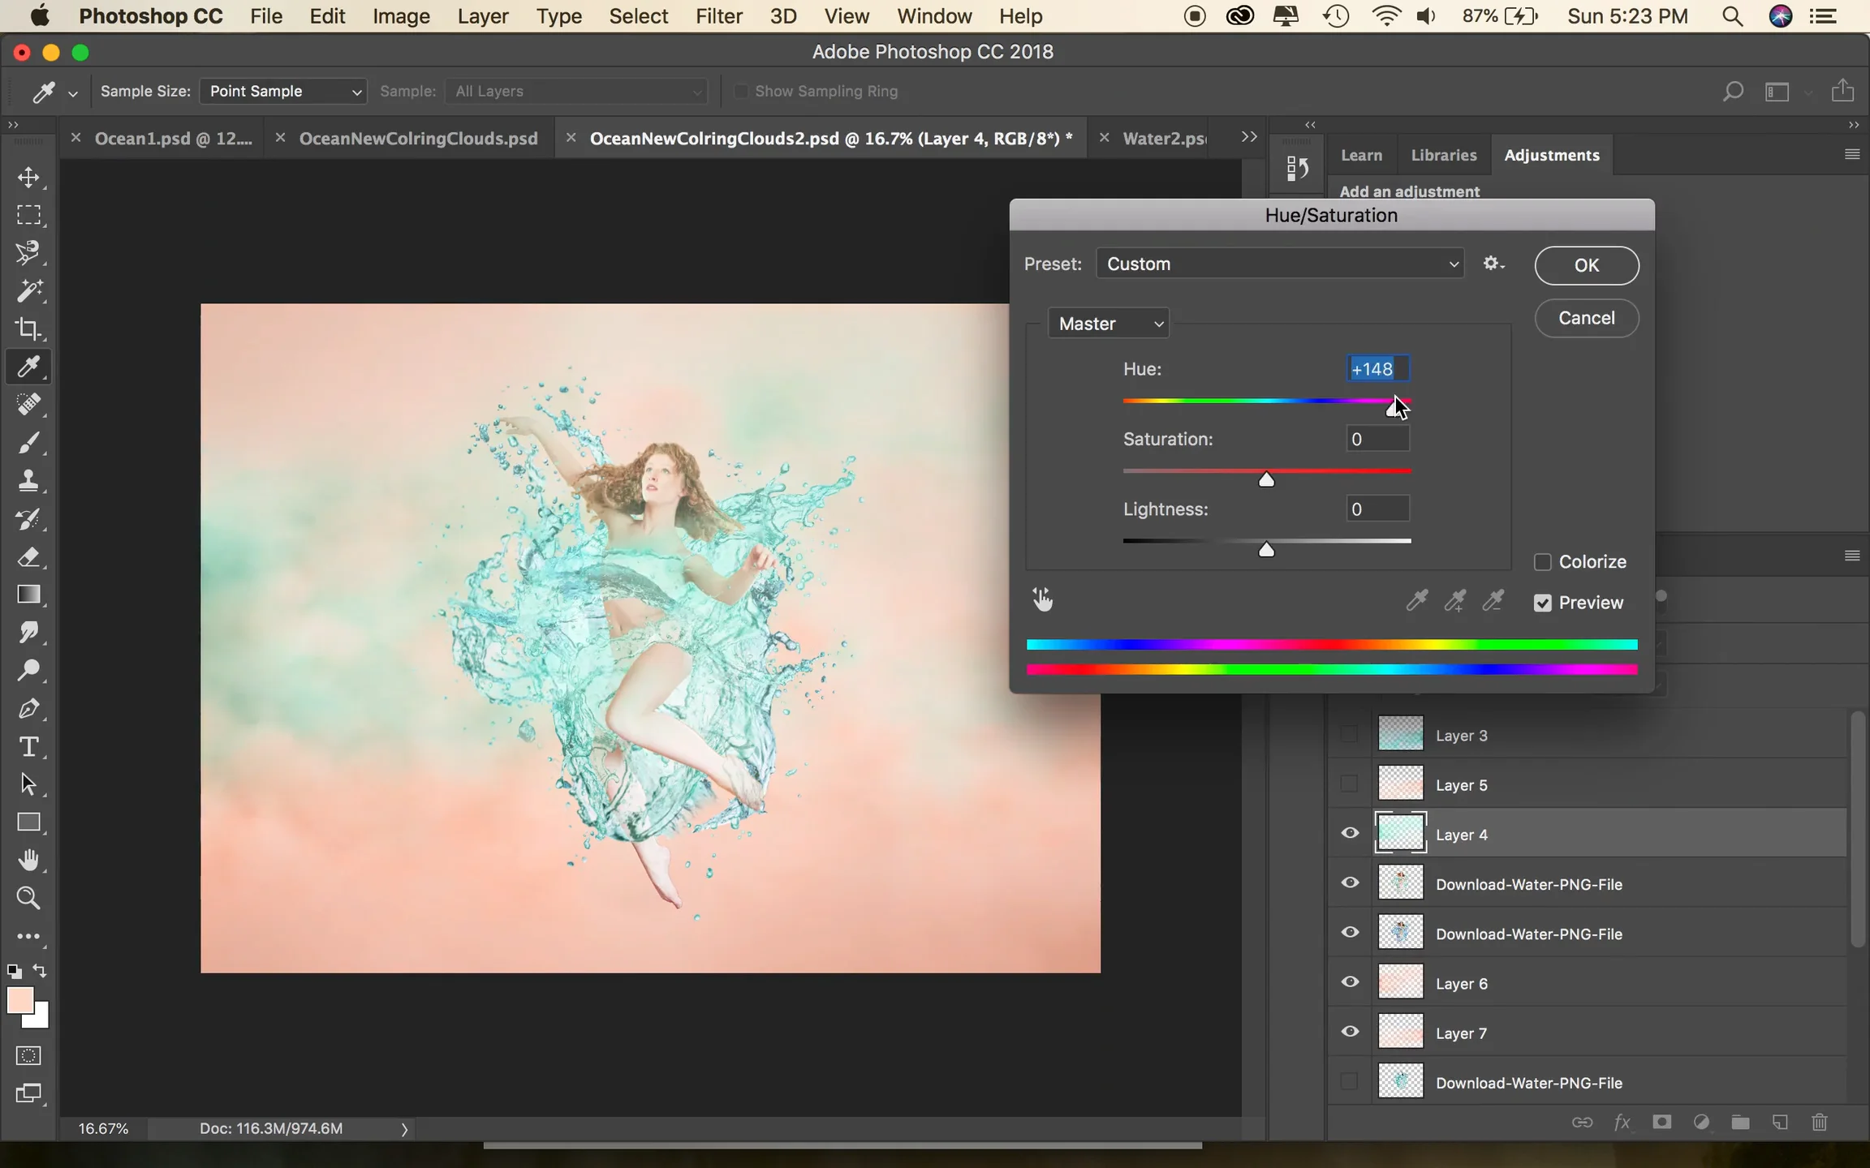Hide Layer 4 visibility eye
The width and height of the screenshot is (1870, 1168).
[x=1350, y=834]
